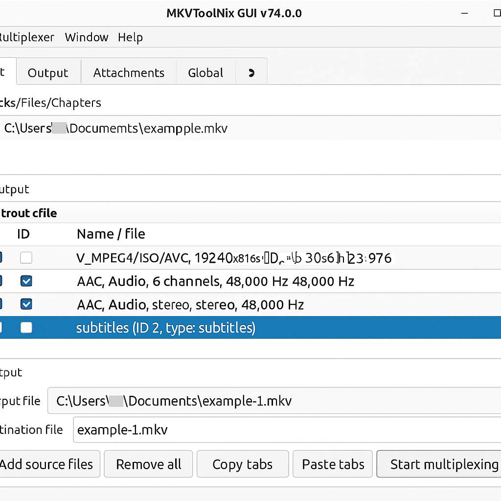This screenshot has height=501, width=501.
Task: Check the subtitles track checkbox
Action: [x=26, y=328]
